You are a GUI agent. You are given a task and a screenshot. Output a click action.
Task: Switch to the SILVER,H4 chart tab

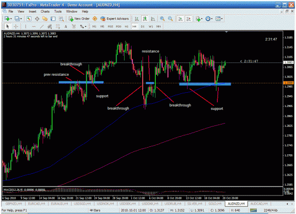194,204
